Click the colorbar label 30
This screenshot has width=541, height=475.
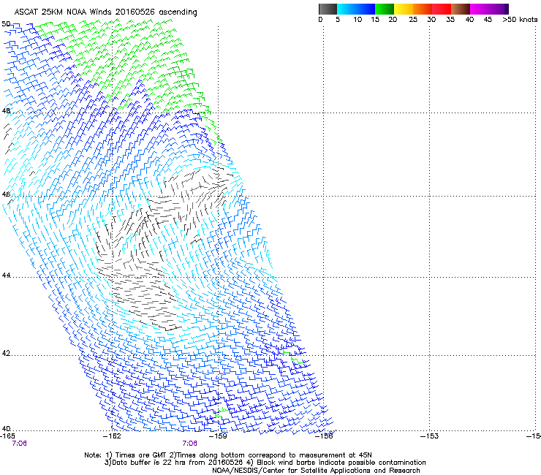coord(431,20)
